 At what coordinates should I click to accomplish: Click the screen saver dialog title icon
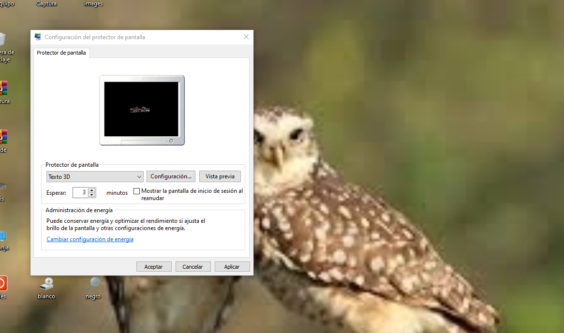point(38,37)
